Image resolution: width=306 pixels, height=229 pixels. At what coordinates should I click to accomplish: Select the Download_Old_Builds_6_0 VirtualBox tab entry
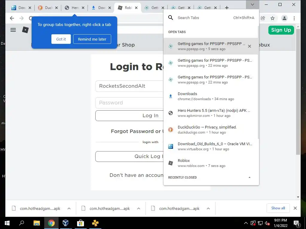(x=211, y=146)
